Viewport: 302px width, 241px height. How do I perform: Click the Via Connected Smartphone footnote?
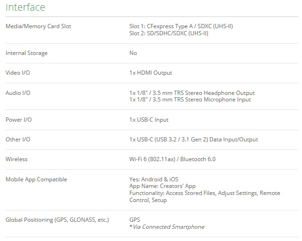tap(167, 227)
